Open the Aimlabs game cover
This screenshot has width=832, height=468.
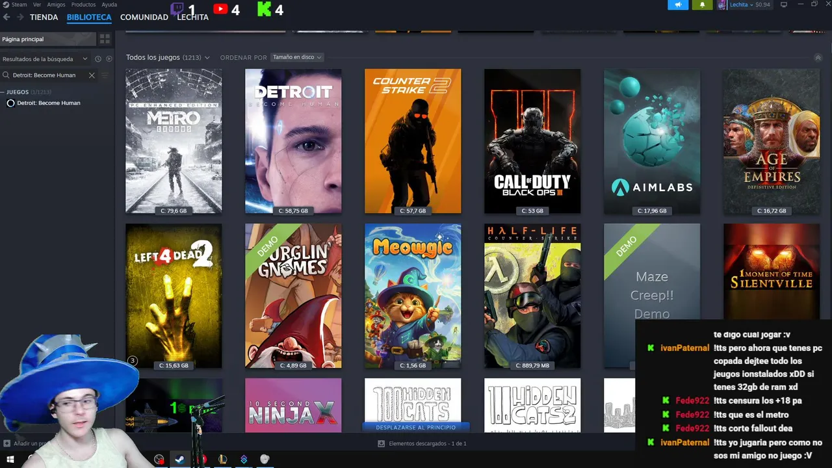tap(652, 141)
